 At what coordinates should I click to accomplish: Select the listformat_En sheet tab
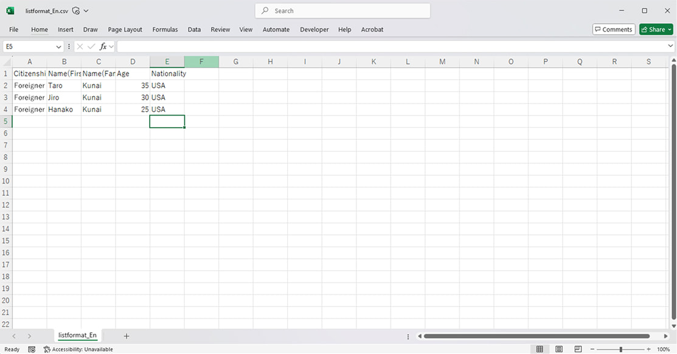pyautogui.click(x=77, y=335)
